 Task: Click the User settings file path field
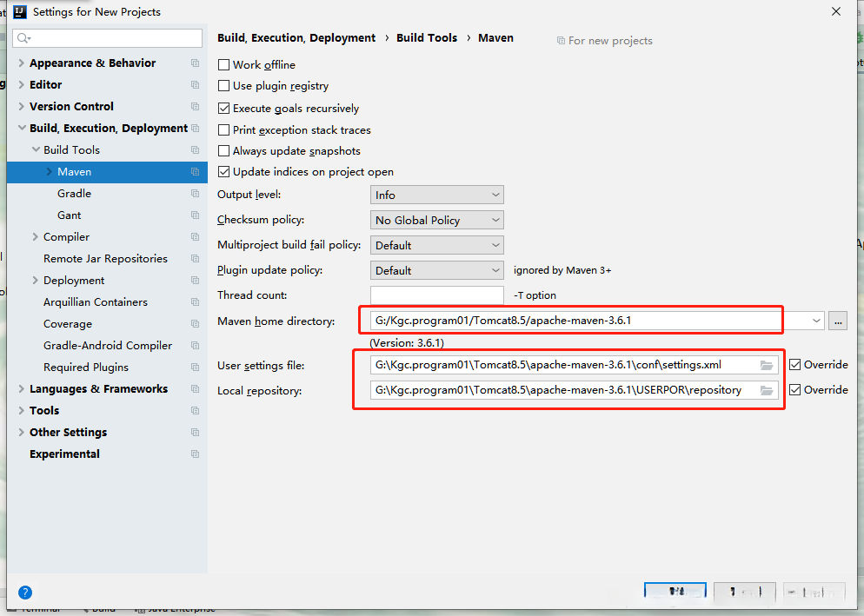click(x=575, y=365)
